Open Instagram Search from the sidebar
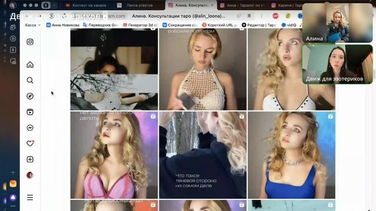The height and width of the screenshot is (211, 376). pyautogui.click(x=30, y=80)
